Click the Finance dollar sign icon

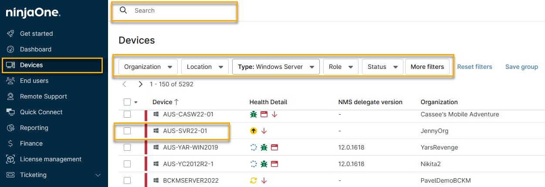tap(11, 143)
